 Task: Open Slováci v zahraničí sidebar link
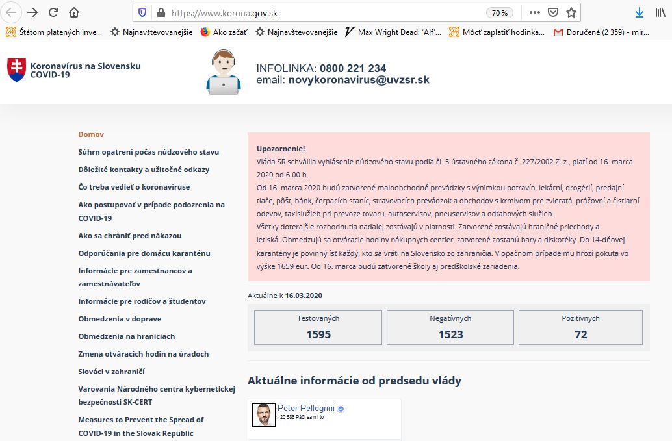pyautogui.click(x=111, y=371)
